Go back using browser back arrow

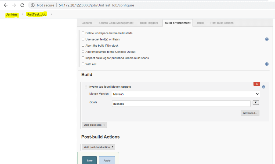pyautogui.click(x=5, y=5)
